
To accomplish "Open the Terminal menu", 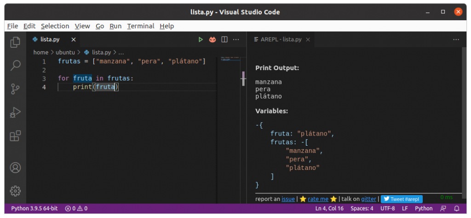I will point(141,26).
